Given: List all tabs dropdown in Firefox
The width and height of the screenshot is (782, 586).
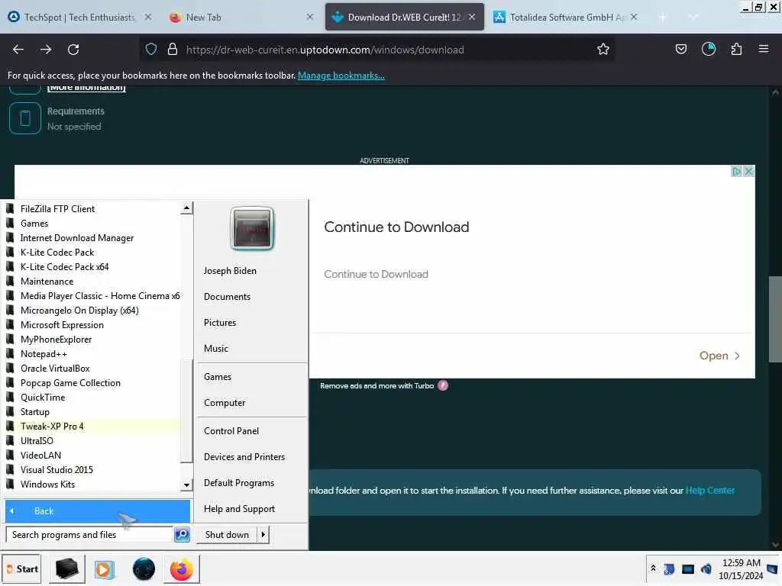Looking at the screenshot, I should (x=693, y=17).
